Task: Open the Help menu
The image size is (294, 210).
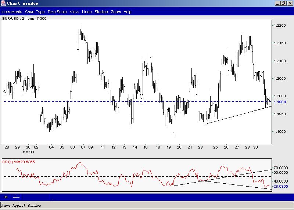Action: point(127,12)
